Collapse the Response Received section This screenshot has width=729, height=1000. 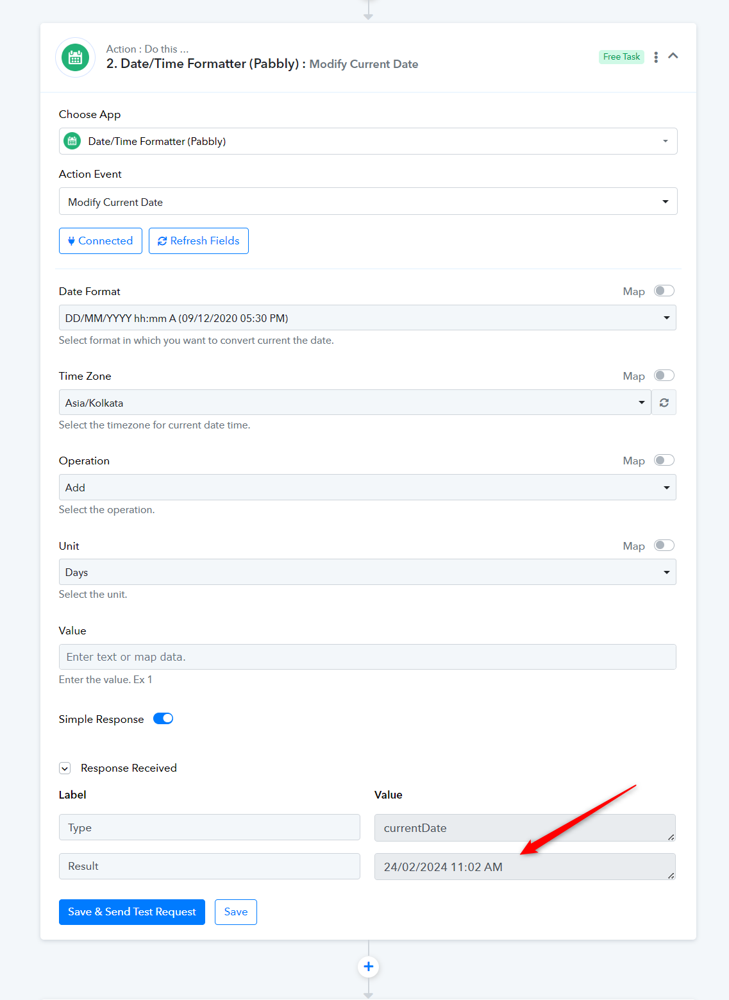(x=65, y=768)
